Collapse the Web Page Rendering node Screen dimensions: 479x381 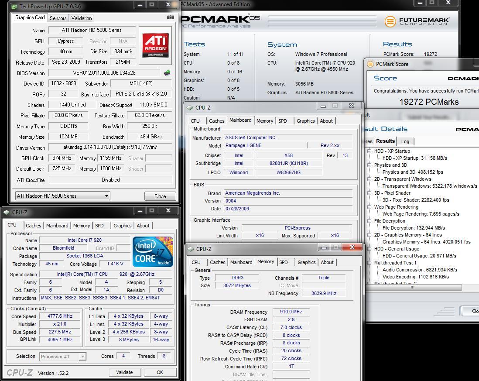click(370, 207)
